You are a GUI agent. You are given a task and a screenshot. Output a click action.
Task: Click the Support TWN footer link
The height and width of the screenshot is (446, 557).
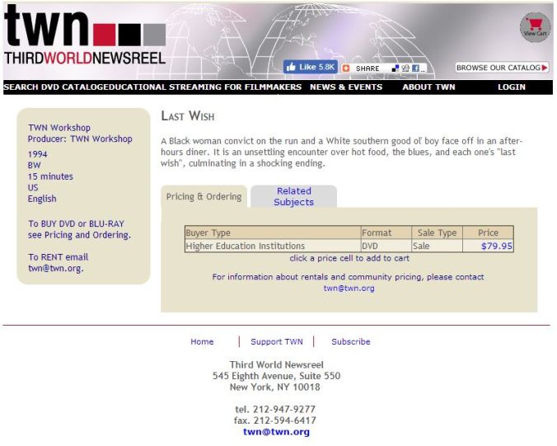[277, 341]
